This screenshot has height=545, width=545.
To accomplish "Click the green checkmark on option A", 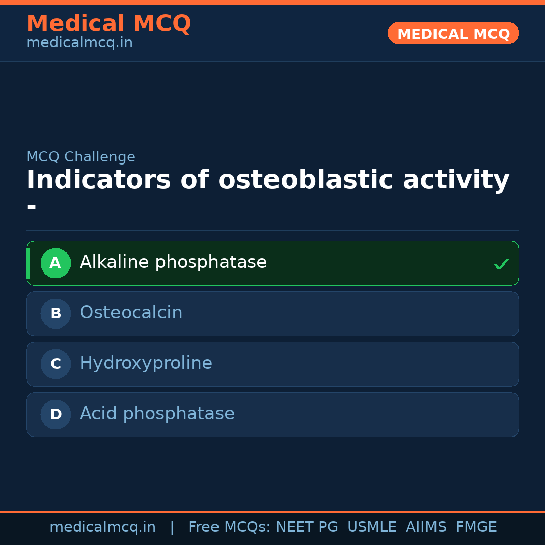I will click(x=501, y=263).
